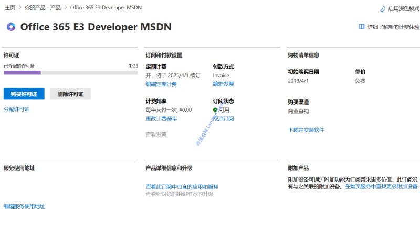420x246 pixels.
Task: Go to 主页 in breadcrumb
Action: (10, 8)
